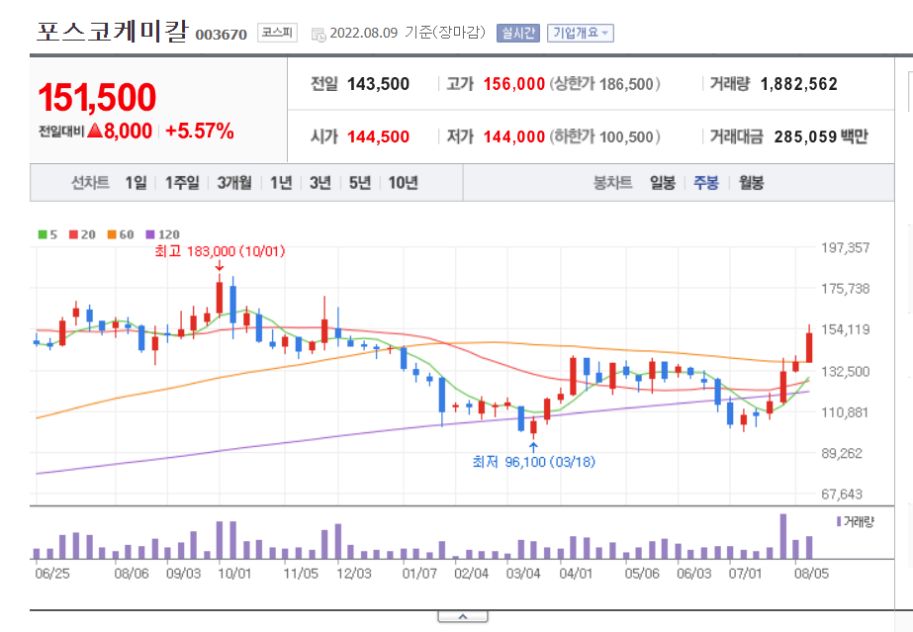The height and width of the screenshot is (632, 913).
Task: Select the 3개월 line chart tab
Action: (x=234, y=183)
